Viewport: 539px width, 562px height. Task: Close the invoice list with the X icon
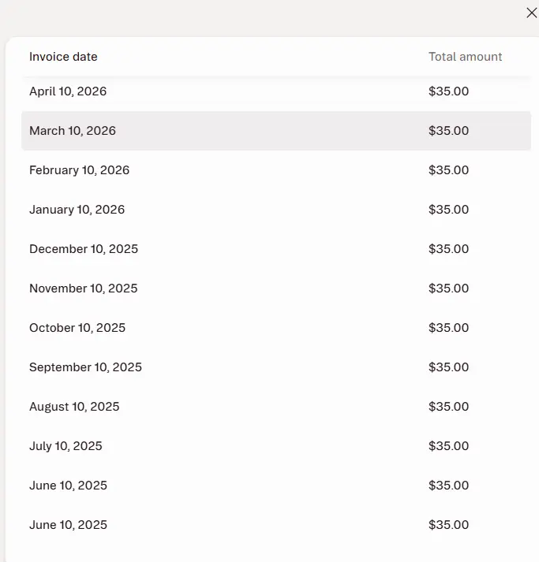(531, 13)
